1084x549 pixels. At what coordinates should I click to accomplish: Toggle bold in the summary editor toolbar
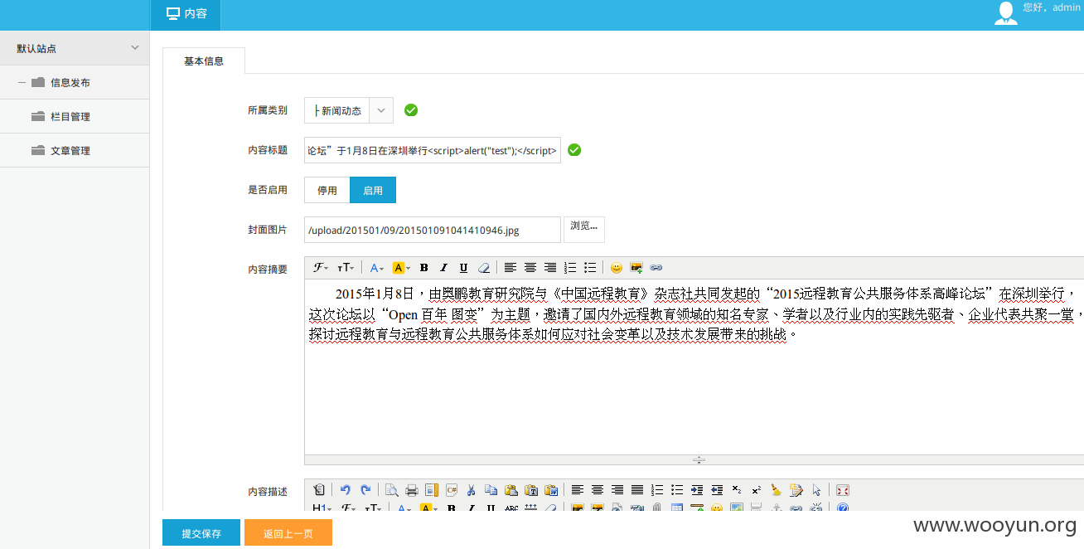[x=423, y=268]
